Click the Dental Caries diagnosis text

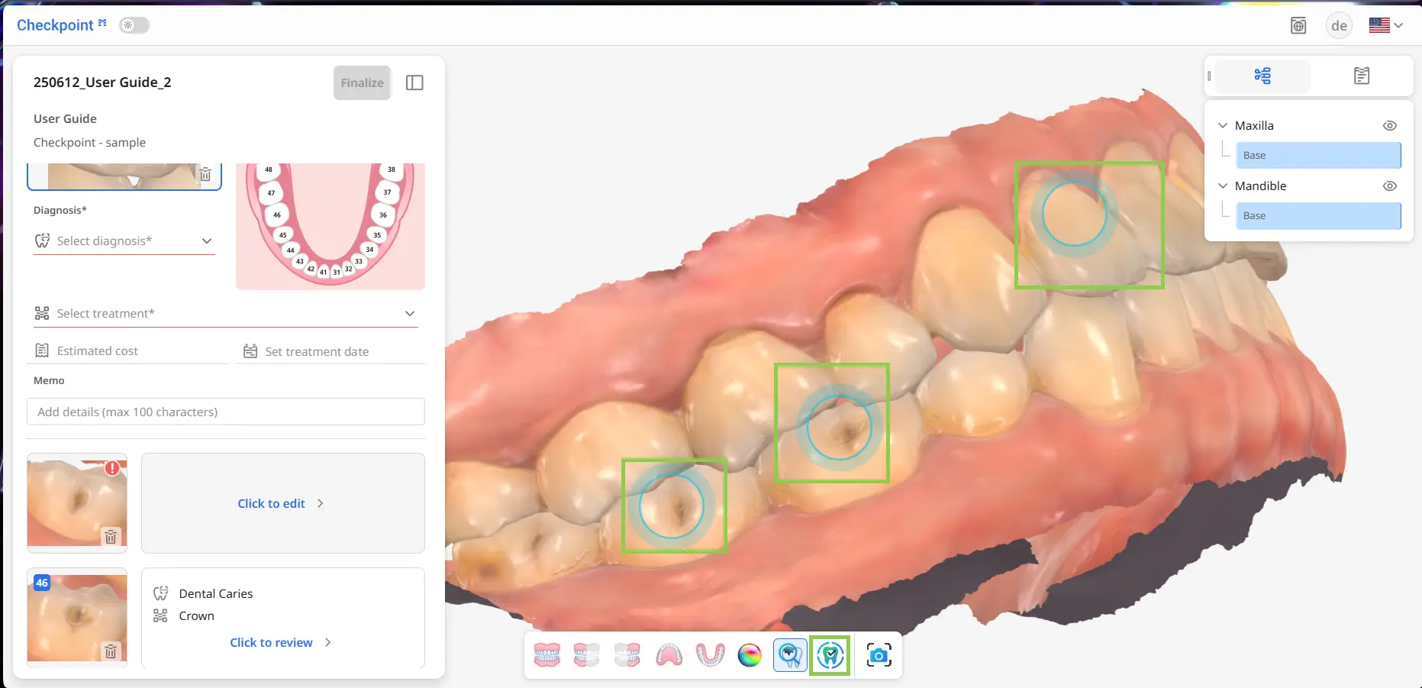pyautogui.click(x=216, y=593)
